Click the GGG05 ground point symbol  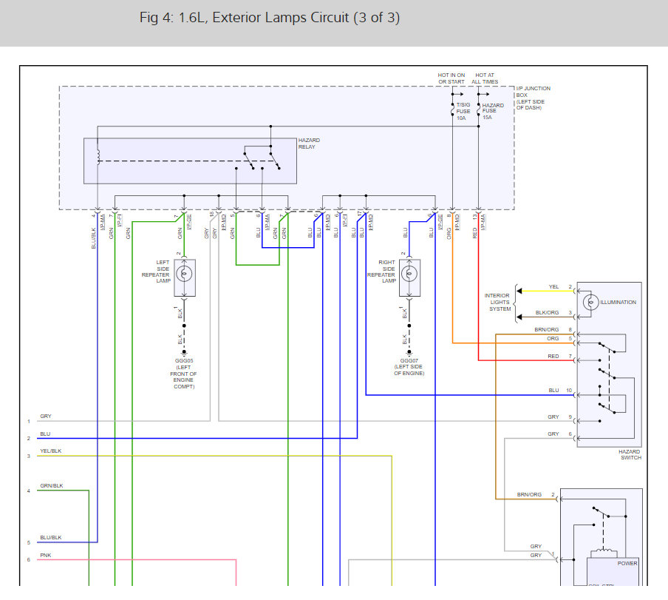(183, 353)
